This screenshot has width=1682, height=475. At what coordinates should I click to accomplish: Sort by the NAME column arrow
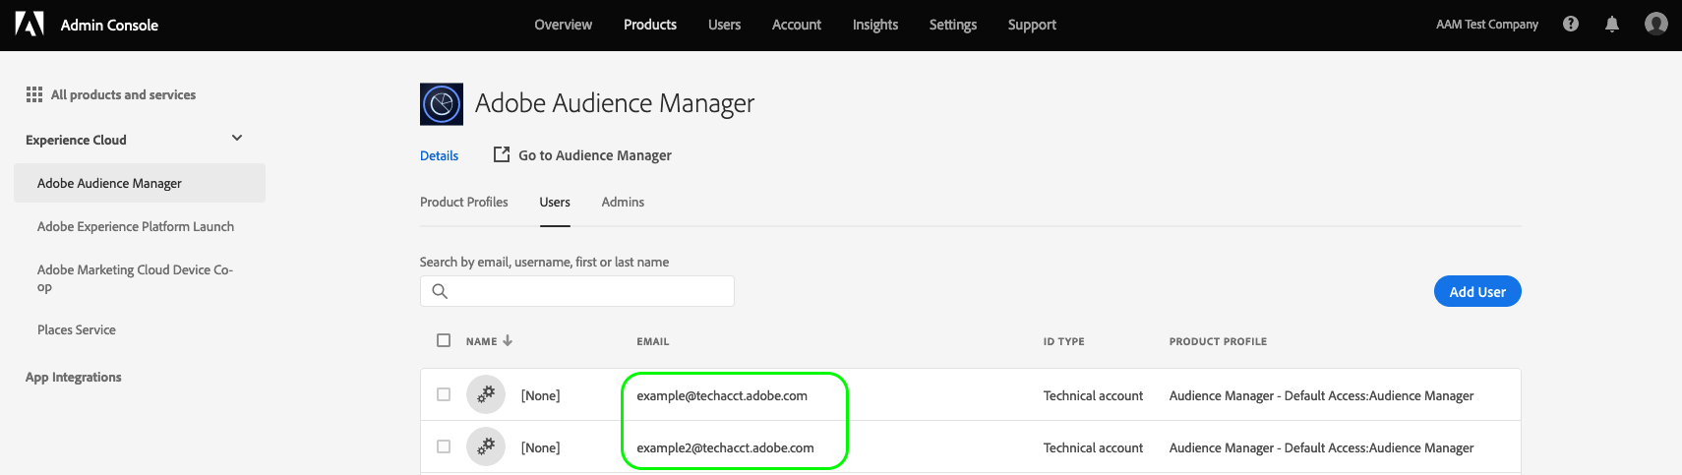[508, 340]
